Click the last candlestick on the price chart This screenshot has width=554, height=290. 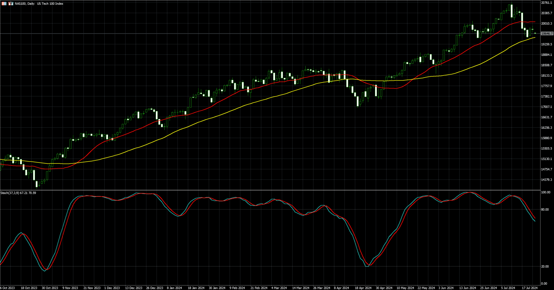click(x=535, y=33)
